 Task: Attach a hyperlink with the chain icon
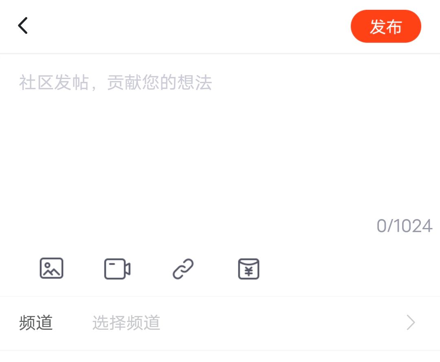(x=183, y=269)
